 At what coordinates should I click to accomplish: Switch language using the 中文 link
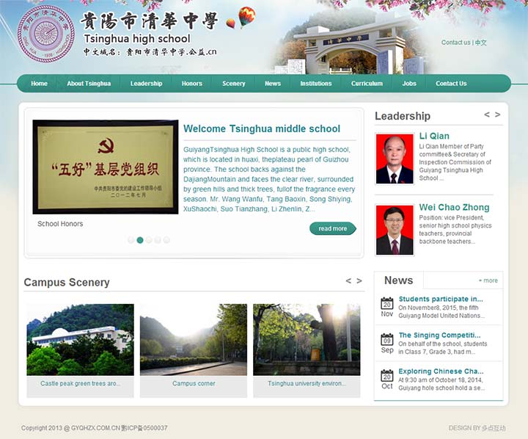pyautogui.click(x=481, y=43)
